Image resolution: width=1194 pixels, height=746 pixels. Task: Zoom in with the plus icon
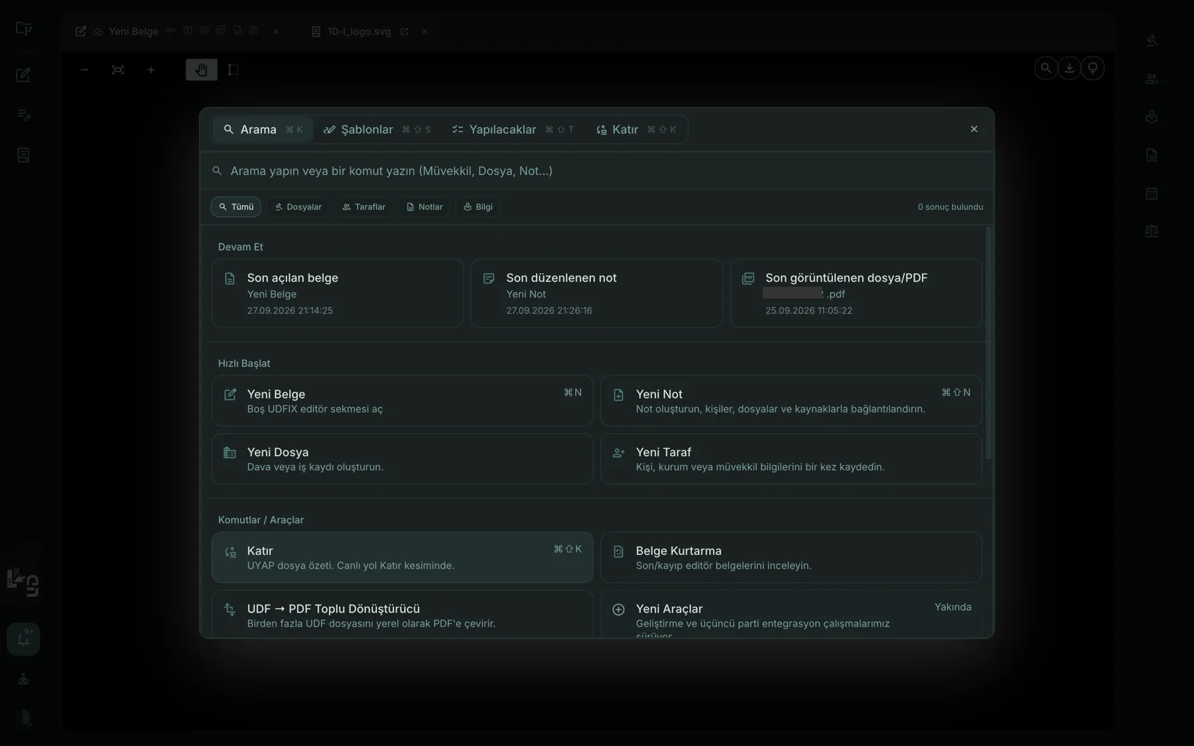[x=151, y=70]
